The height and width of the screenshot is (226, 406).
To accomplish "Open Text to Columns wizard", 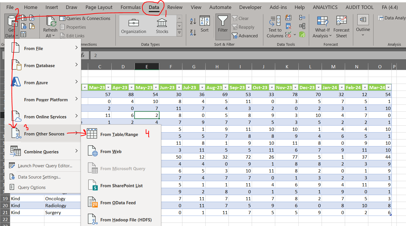I will coord(275,27).
